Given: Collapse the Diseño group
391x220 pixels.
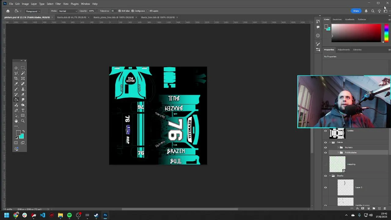Looking at the screenshot, I should tap(330, 176).
